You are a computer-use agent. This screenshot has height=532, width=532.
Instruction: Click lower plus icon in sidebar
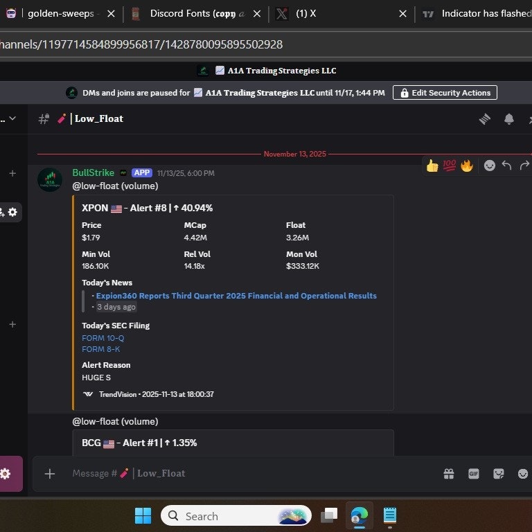12,324
